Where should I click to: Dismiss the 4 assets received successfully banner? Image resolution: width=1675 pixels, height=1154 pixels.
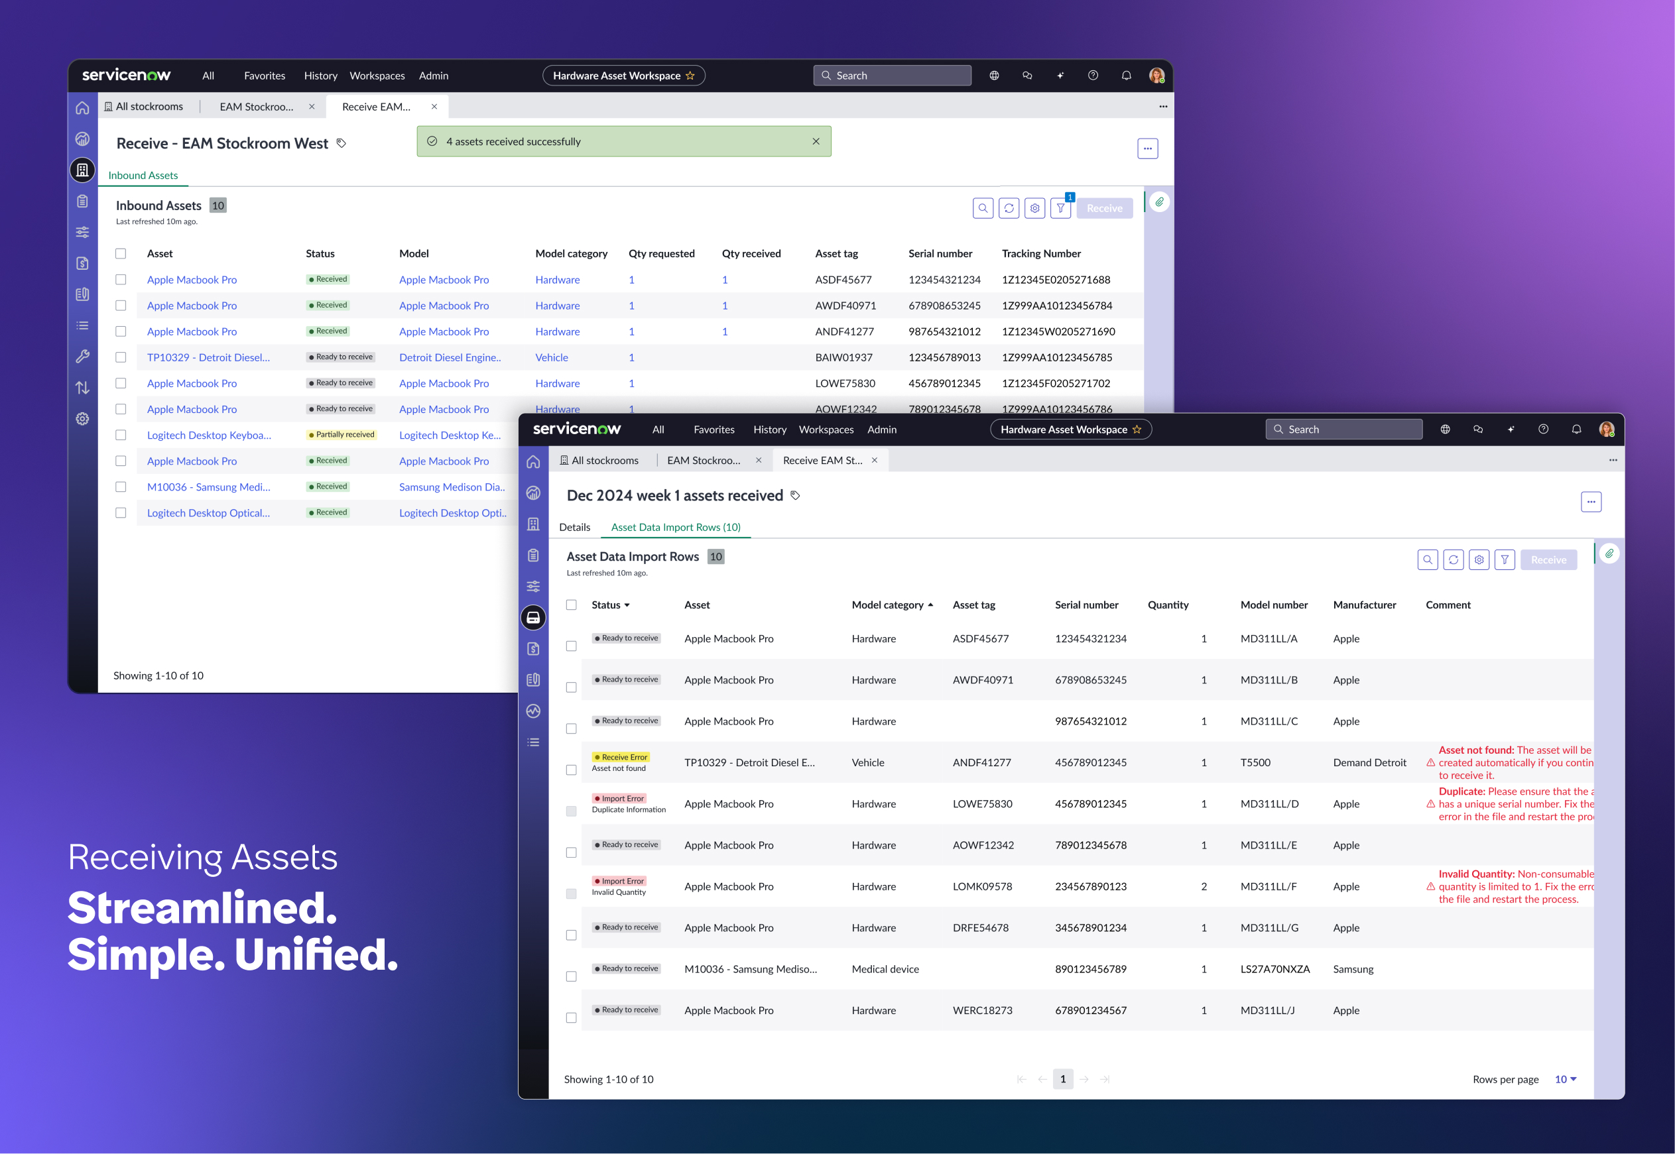[816, 141]
